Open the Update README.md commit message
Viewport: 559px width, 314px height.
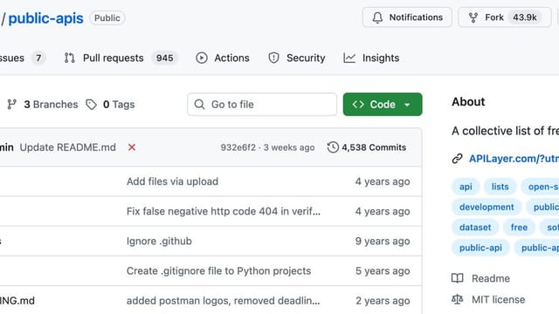68,147
